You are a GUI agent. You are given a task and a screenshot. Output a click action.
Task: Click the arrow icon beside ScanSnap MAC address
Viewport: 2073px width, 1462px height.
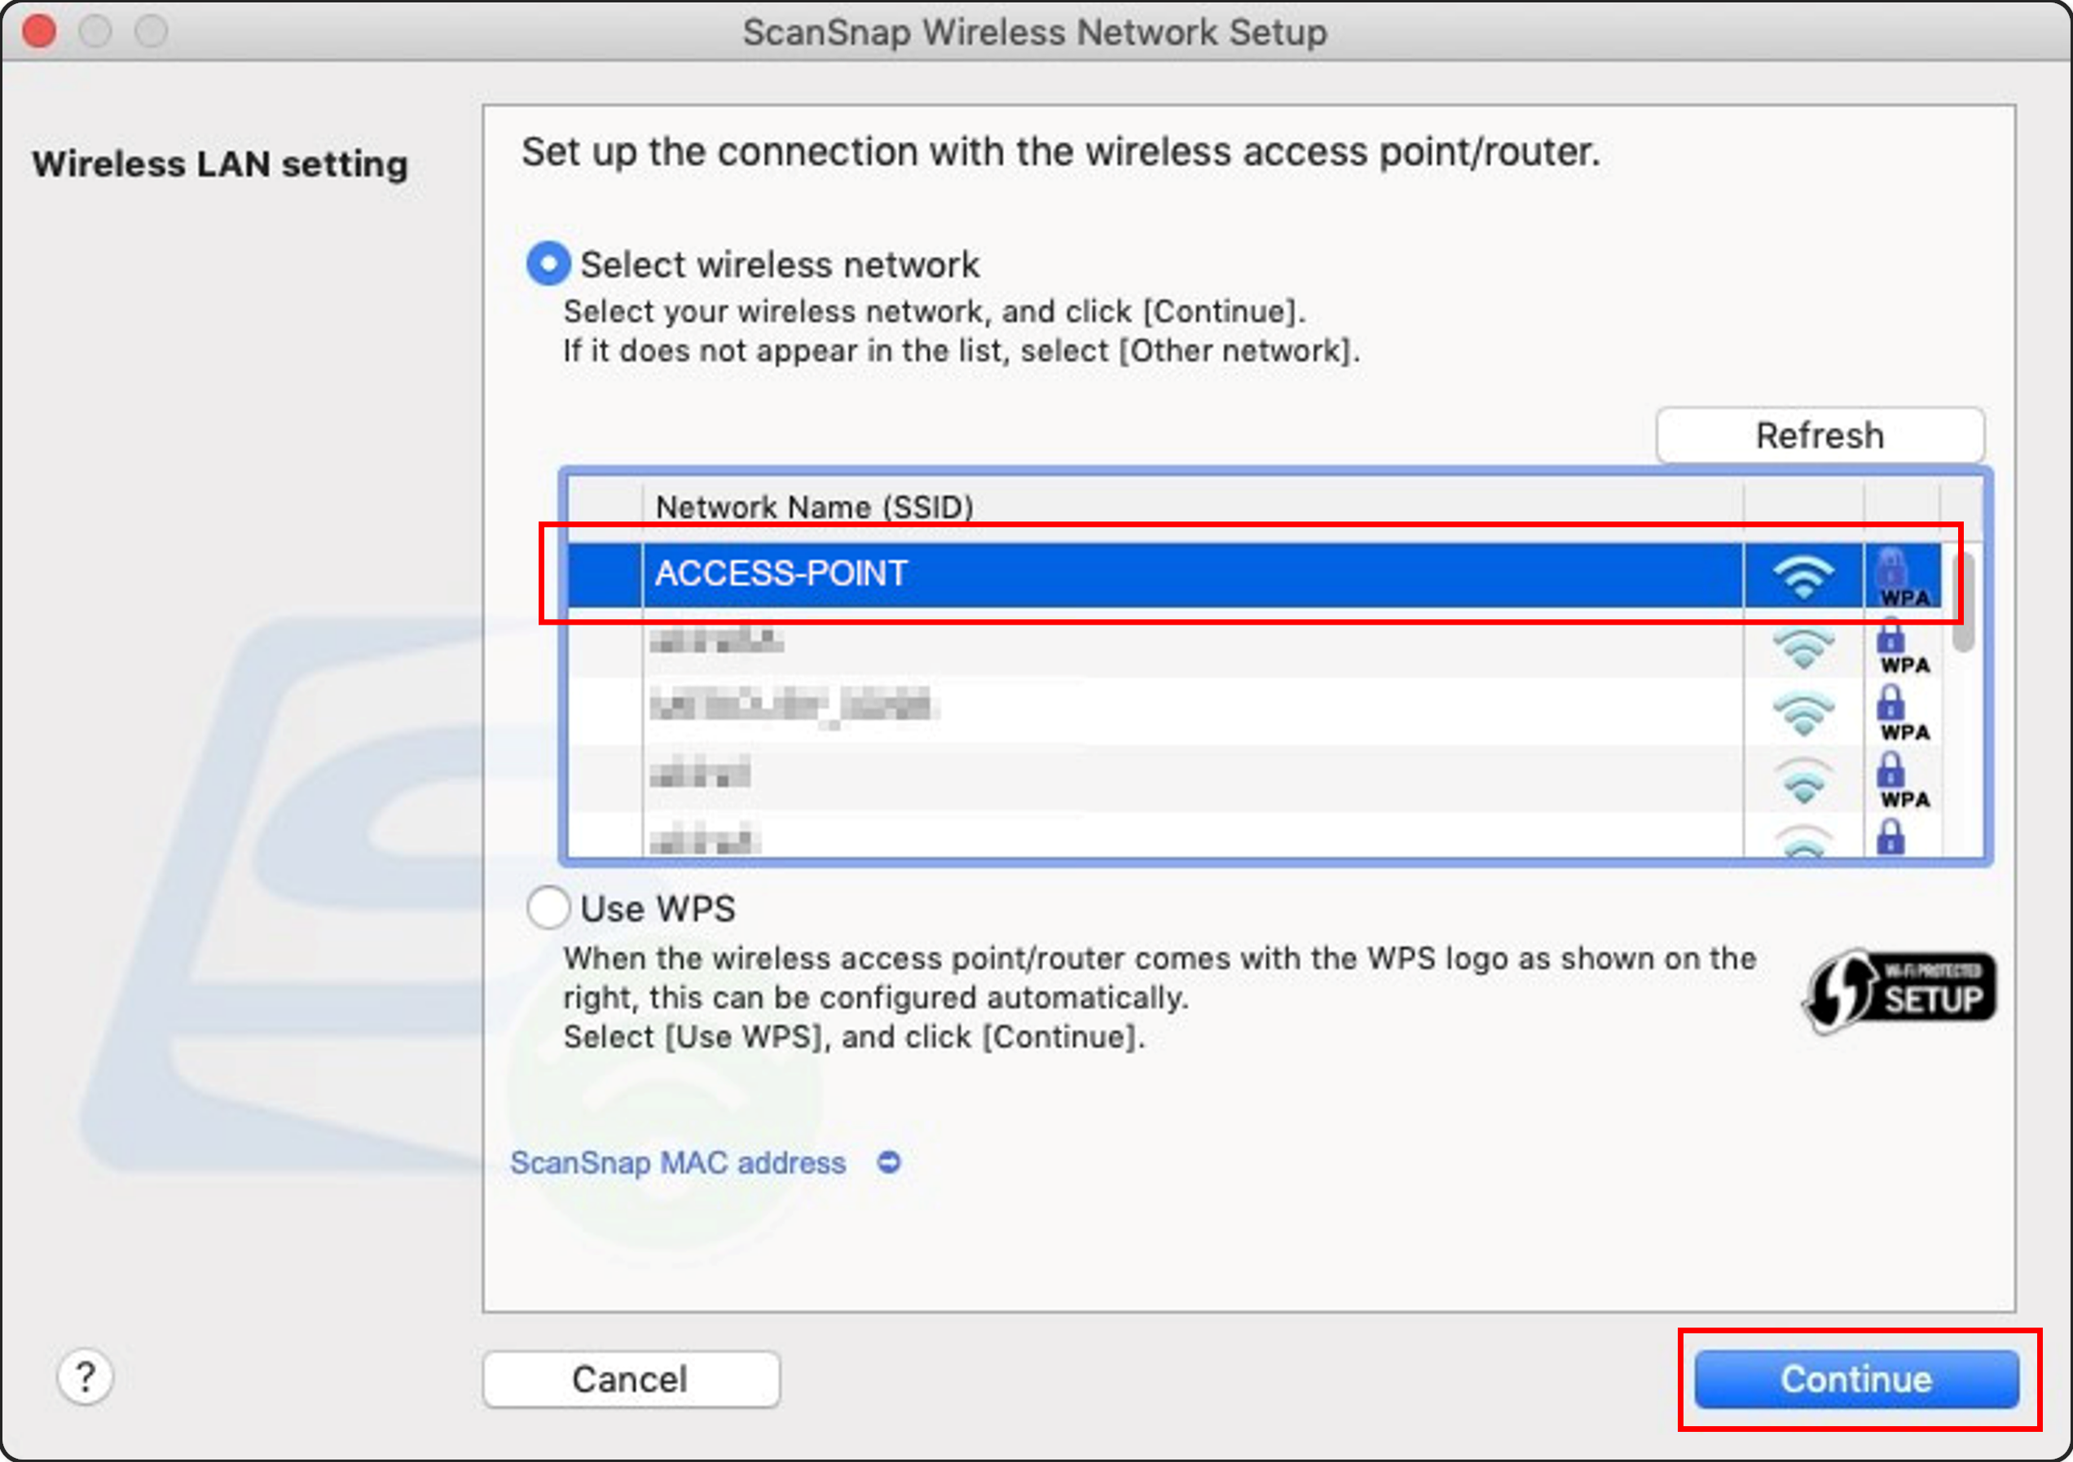pos(888,1162)
